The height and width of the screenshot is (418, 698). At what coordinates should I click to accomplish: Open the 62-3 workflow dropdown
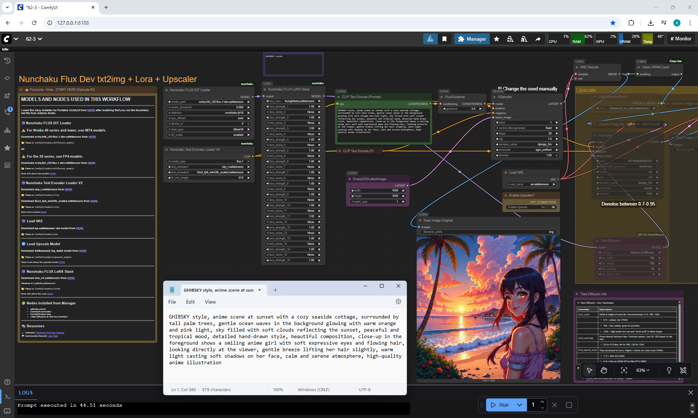(34, 39)
